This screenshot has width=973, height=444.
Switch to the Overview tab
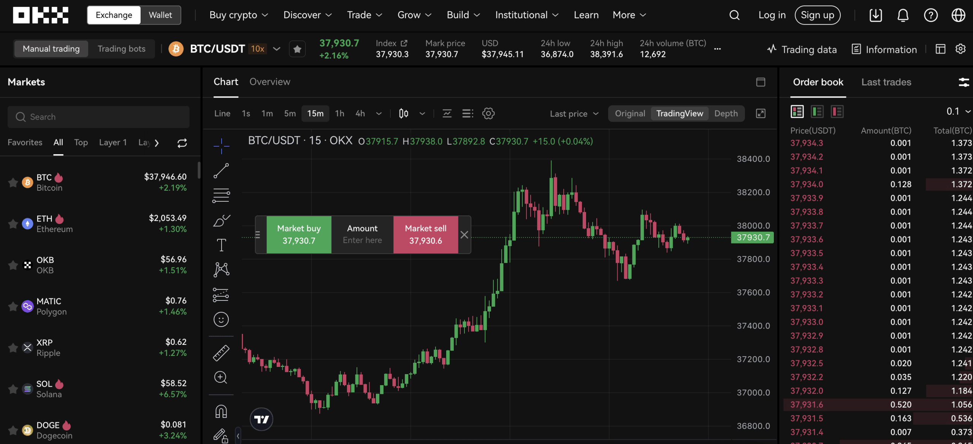click(269, 82)
